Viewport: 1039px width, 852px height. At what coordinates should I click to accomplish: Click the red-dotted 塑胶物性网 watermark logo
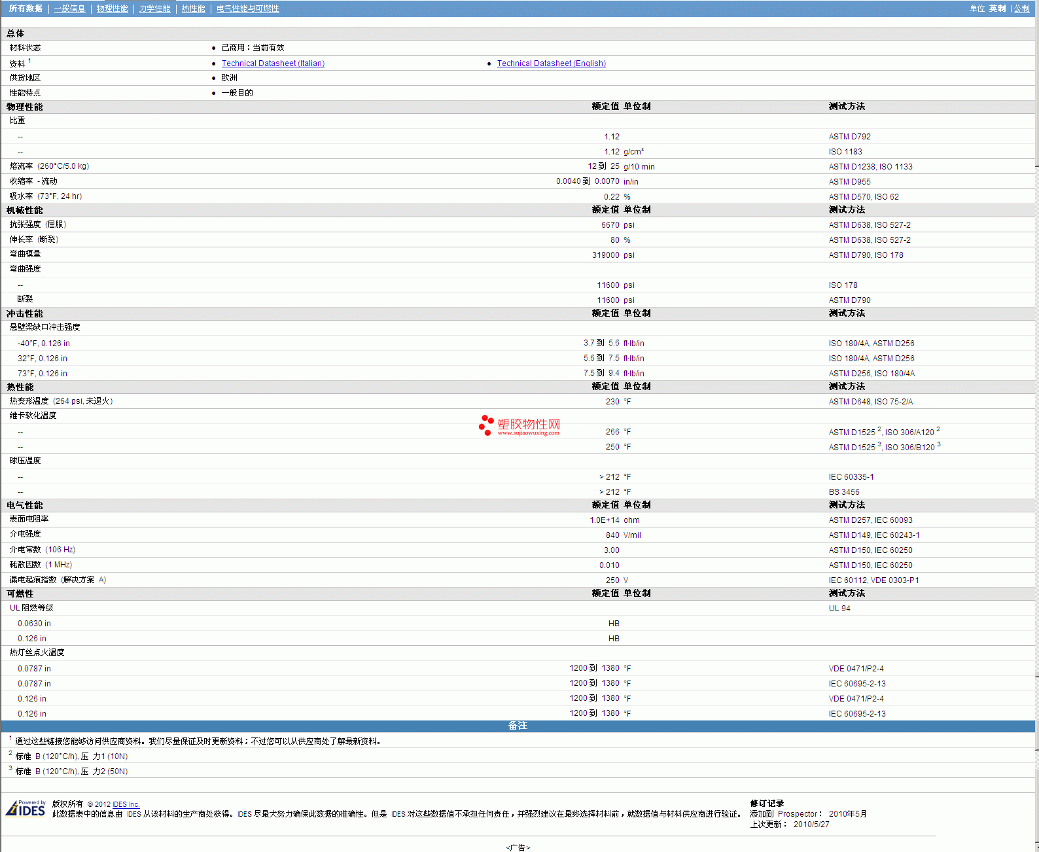[519, 425]
